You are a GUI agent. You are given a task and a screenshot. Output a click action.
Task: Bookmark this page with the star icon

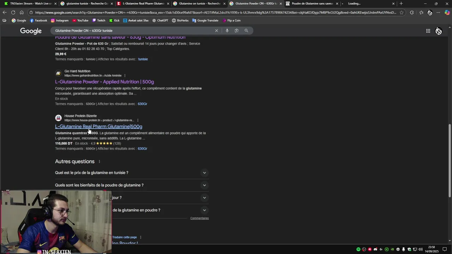[402, 12]
